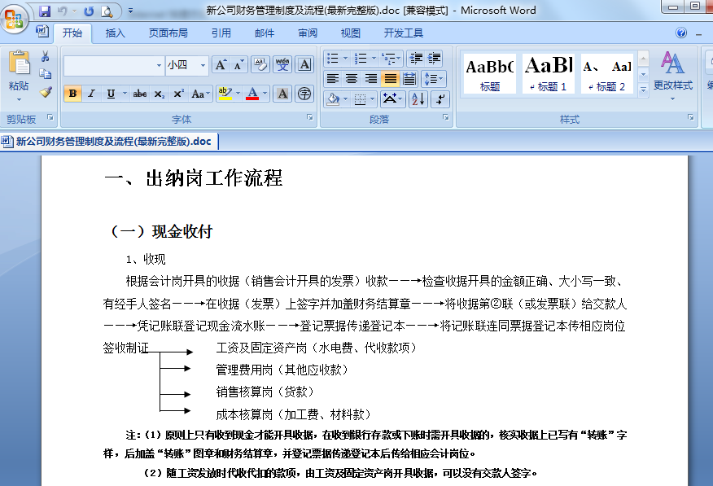Viewport: 713px width, 486px height.
Task: Toggle subscript formatting
Action: (160, 94)
